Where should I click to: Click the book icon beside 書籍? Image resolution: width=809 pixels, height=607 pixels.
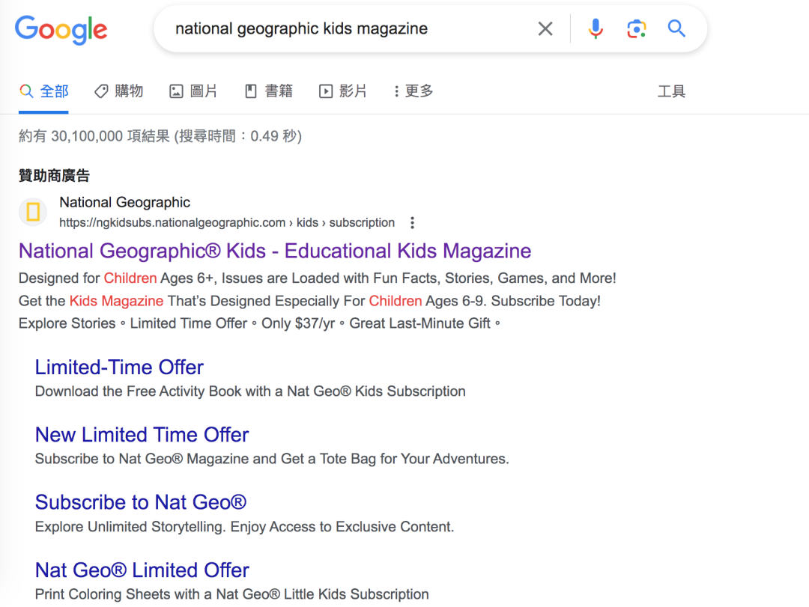click(x=251, y=91)
